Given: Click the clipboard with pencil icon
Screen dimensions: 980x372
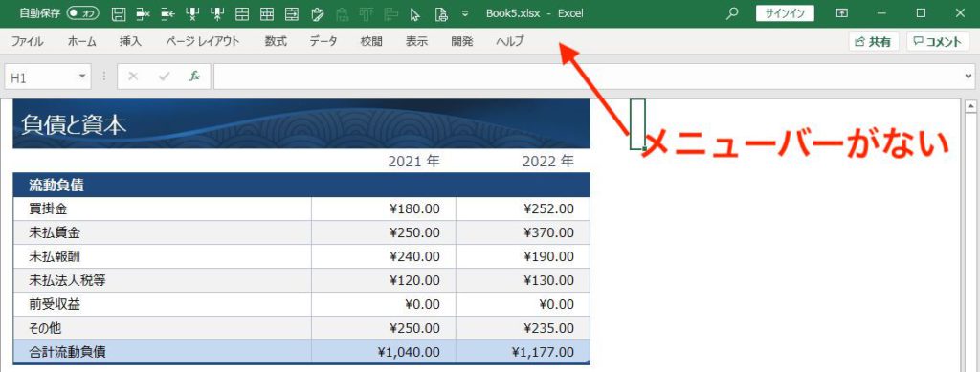Looking at the screenshot, I should [317, 13].
